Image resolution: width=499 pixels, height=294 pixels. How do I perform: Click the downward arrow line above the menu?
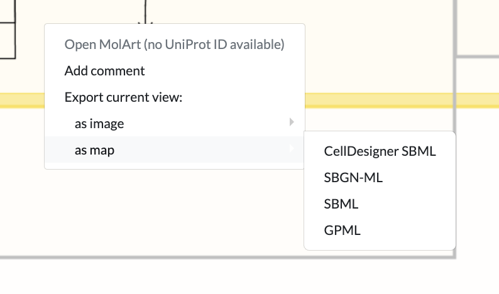(x=145, y=11)
